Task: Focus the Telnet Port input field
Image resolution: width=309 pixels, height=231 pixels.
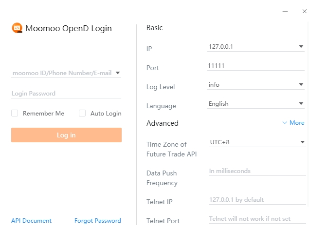Action: click(x=255, y=219)
